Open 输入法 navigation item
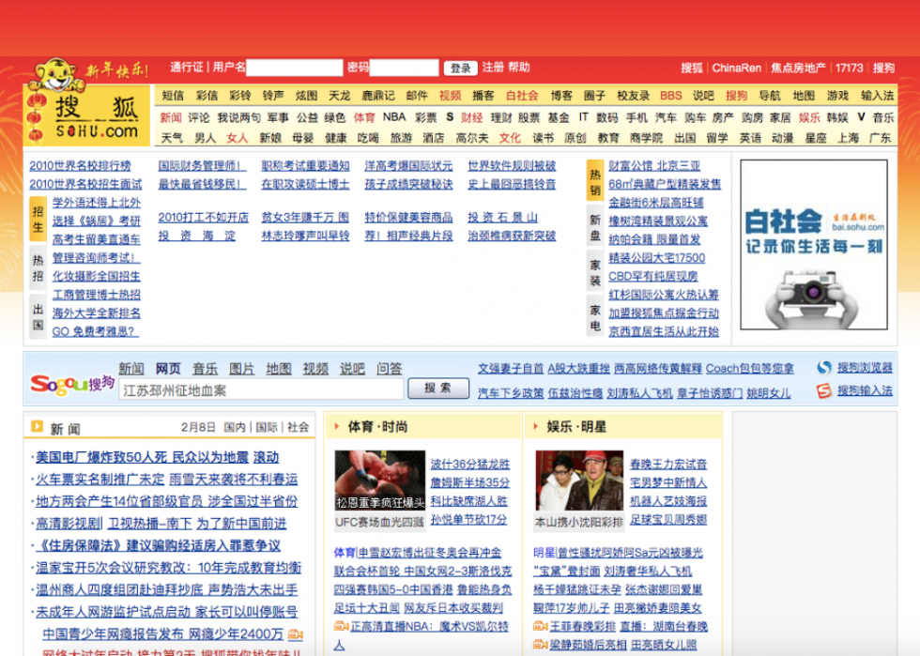 (877, 95)
